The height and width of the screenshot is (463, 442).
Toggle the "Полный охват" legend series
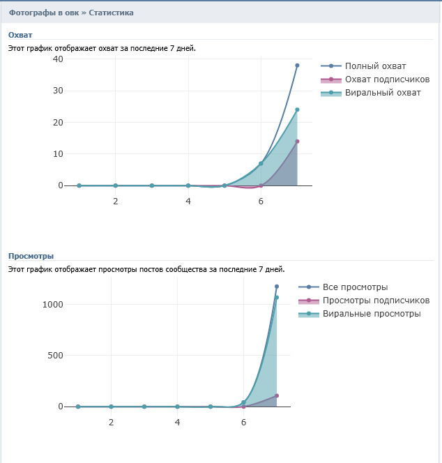[x=375, y=66]
